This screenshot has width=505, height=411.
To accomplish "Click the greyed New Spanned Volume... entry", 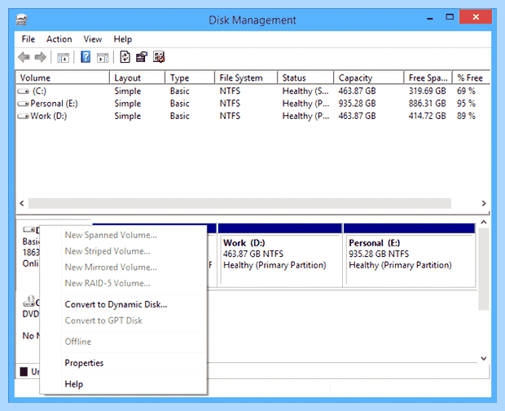I will point(111,235).
